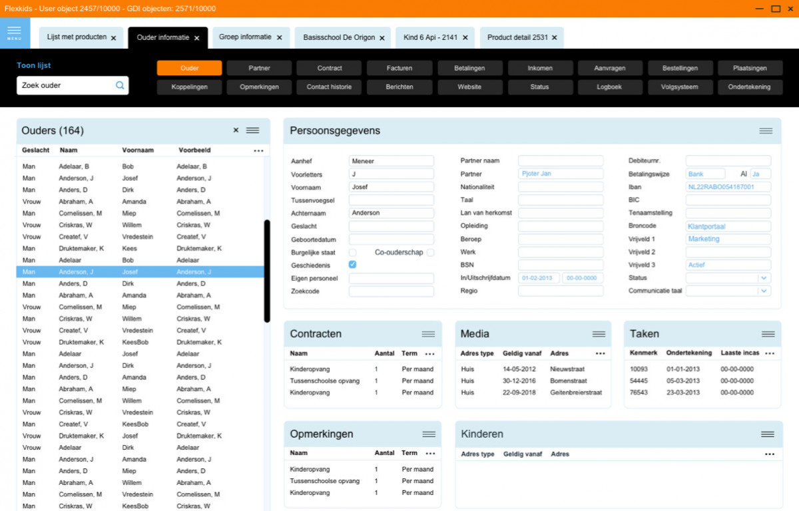Image resolution: width=799 pixels, height=511 pixels.
Task: Open the Opmerkingen table ellipsis options
Action: coord(430,454)
